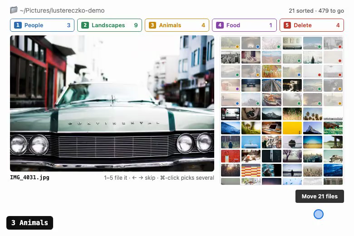
Task: Select the seashell close-up thumbnail
Action: [x=251, y=156]
